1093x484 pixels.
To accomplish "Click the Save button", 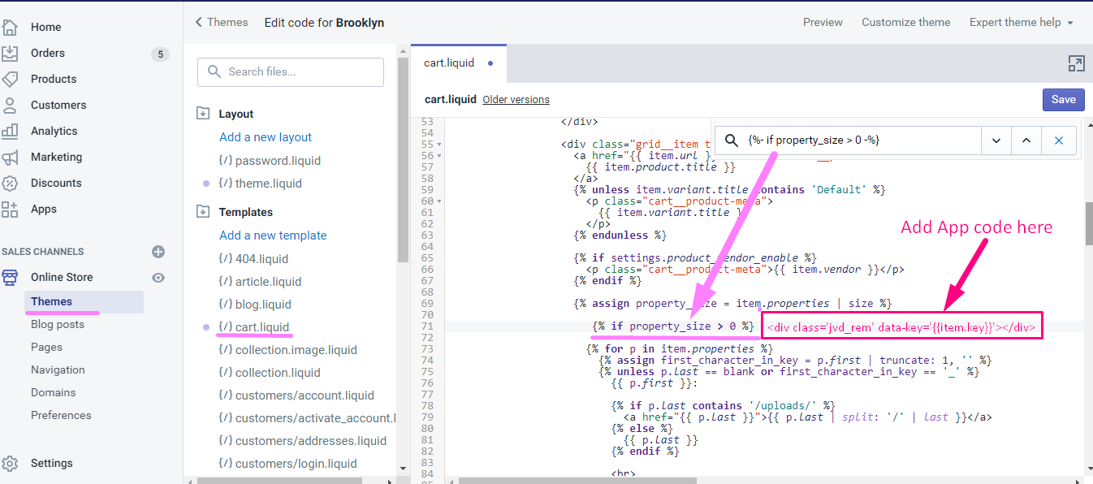I will [x=1063, y=99].
